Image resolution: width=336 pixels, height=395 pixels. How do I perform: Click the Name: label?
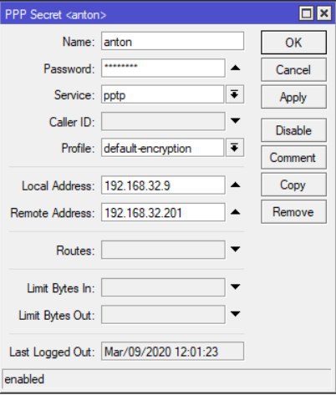tap(79, 42)
